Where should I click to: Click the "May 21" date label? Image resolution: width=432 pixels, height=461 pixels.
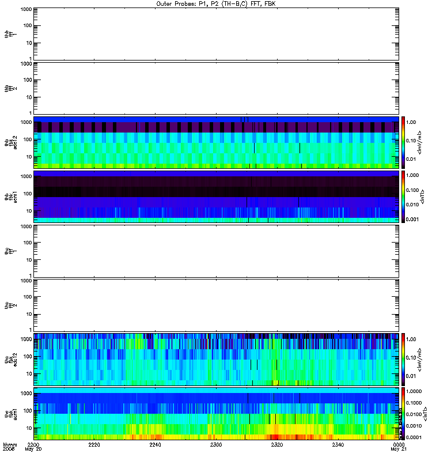click(x=399, y=449)
